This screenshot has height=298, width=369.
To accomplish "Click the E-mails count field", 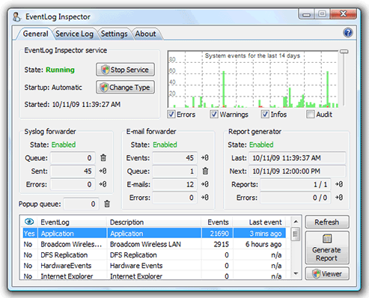I will click(174, 184).
